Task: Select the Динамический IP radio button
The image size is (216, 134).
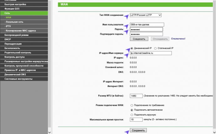Action: tap(132, 48)
